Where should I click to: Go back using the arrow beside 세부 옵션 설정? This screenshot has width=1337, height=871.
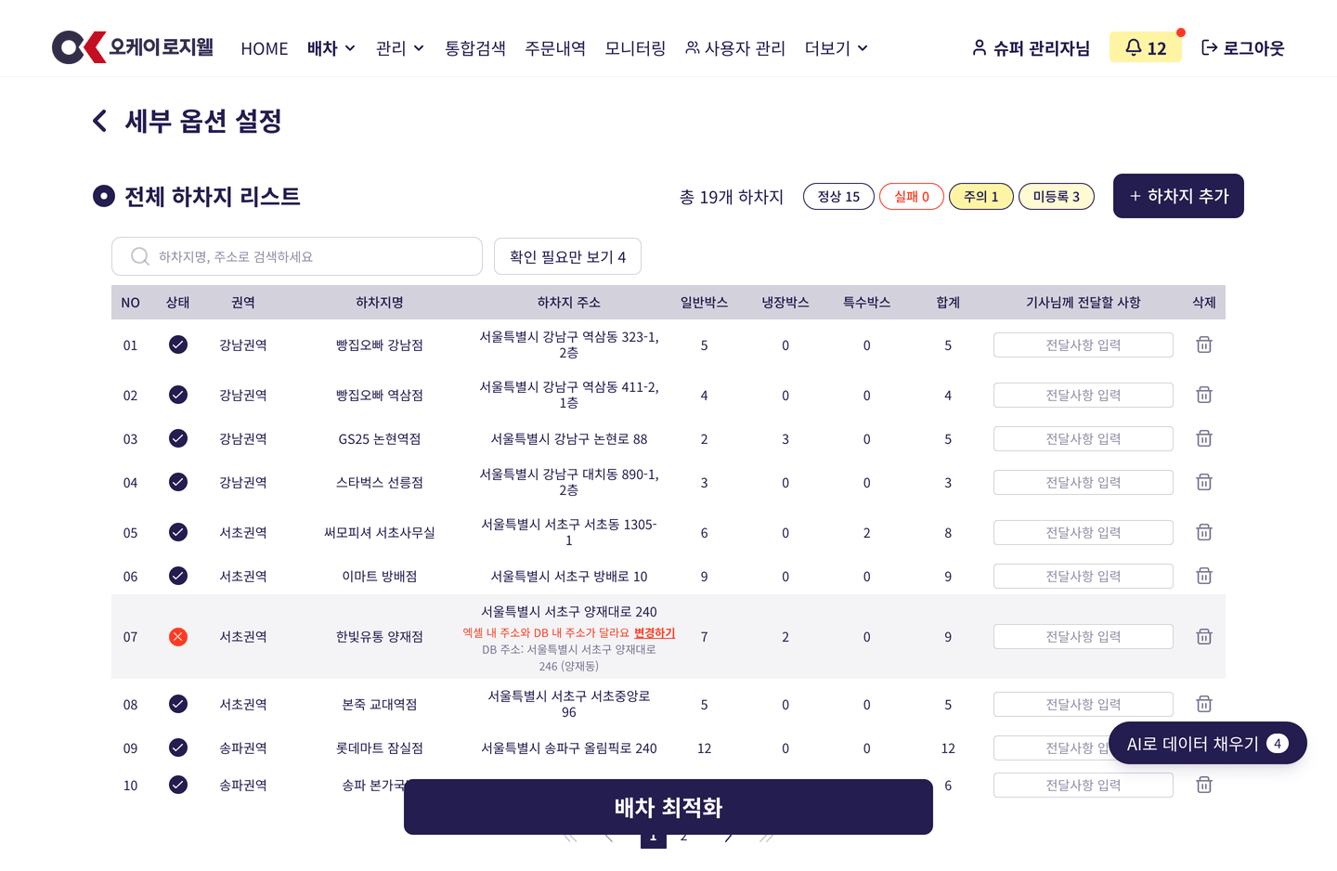(100, 121)
